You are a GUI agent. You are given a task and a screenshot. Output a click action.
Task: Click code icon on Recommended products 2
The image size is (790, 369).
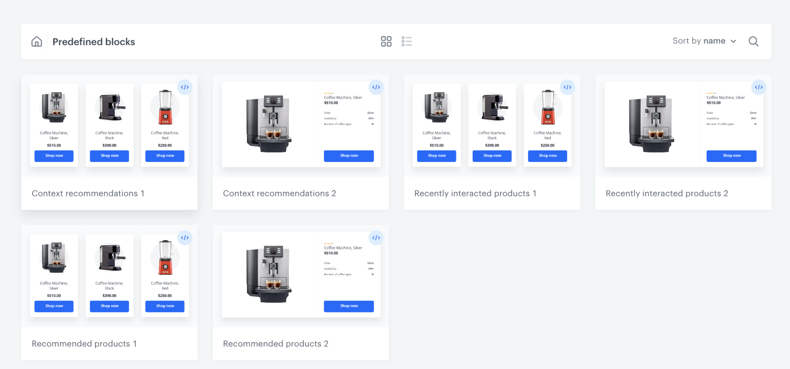(376, 238)
